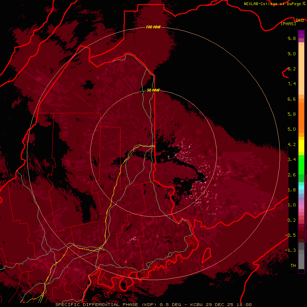Click the 5.8 scale value
Screen dimensions: 307x307
[292, 114]
